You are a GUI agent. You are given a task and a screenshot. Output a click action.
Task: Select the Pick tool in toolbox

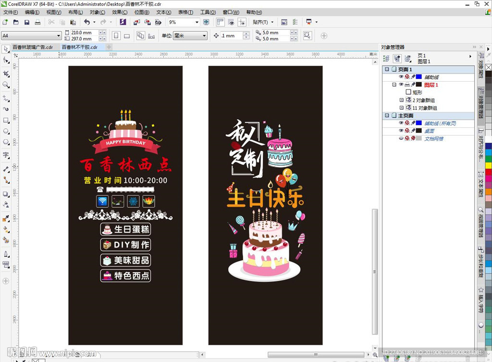pyautogui.click(x=6, y=49)
